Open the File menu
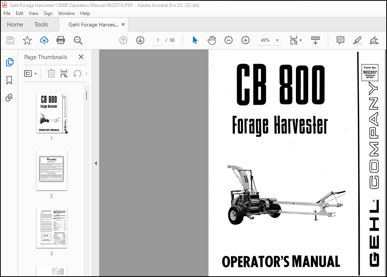This screenshot has height=277, width=387. pyautogui.click(x=7, y=13)
